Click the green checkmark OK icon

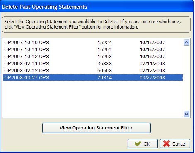pyautogui.click(x=138, y=143)
